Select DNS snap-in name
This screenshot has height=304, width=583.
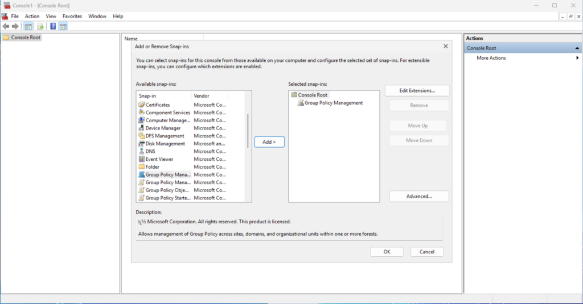(x=150, y=152)
